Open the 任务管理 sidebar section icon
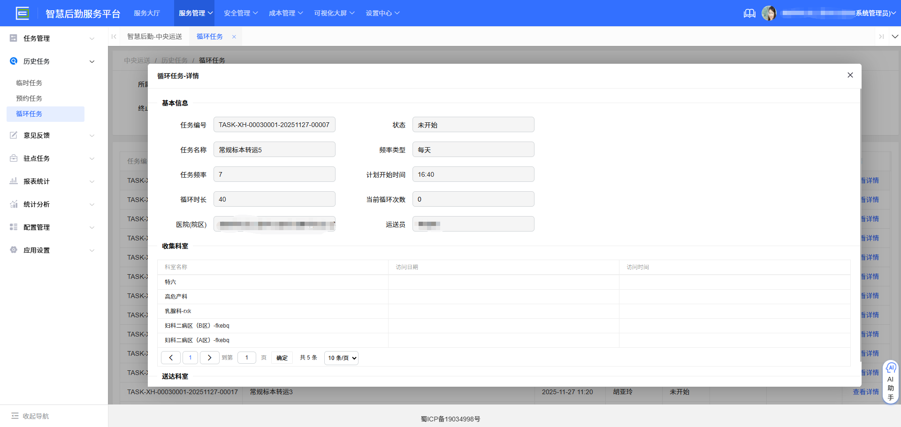 (x=13, y=38)
